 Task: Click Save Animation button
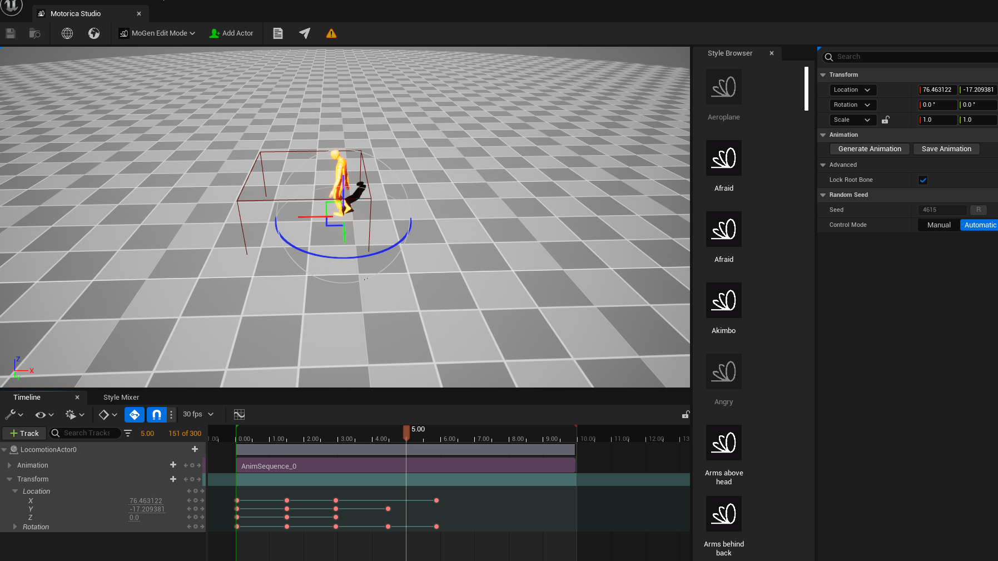coord(946,149)
